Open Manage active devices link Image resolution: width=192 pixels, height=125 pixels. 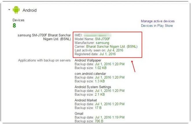(158, 21)
